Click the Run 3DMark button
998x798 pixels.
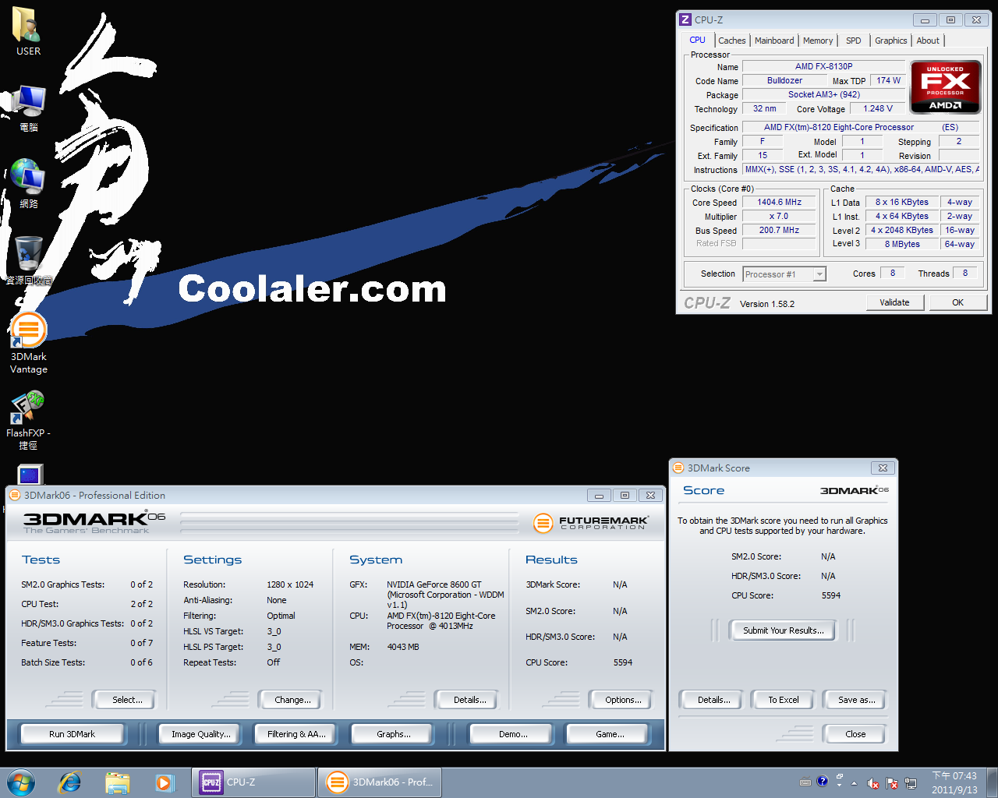coord(72,734)
